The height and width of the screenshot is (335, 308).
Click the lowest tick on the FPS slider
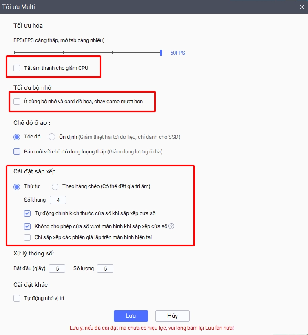14,52
